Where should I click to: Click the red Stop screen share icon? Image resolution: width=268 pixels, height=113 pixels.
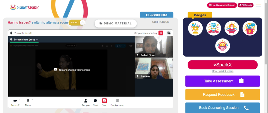pos(105,101)
